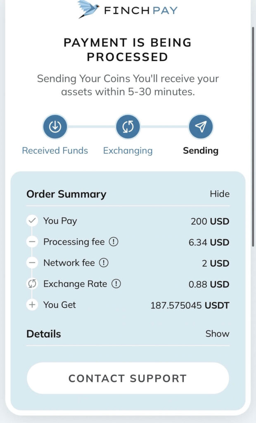Click the Exchange Rate info icon

point(117,284)
